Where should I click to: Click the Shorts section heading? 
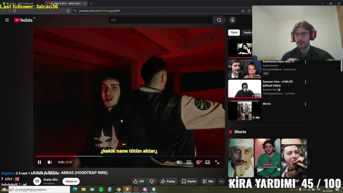(240, 132)
